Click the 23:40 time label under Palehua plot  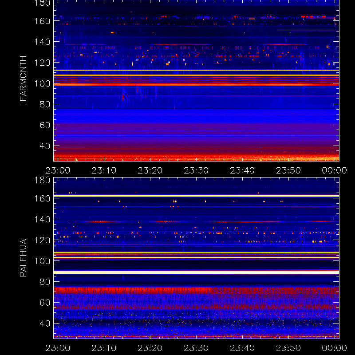coord(242,348)
